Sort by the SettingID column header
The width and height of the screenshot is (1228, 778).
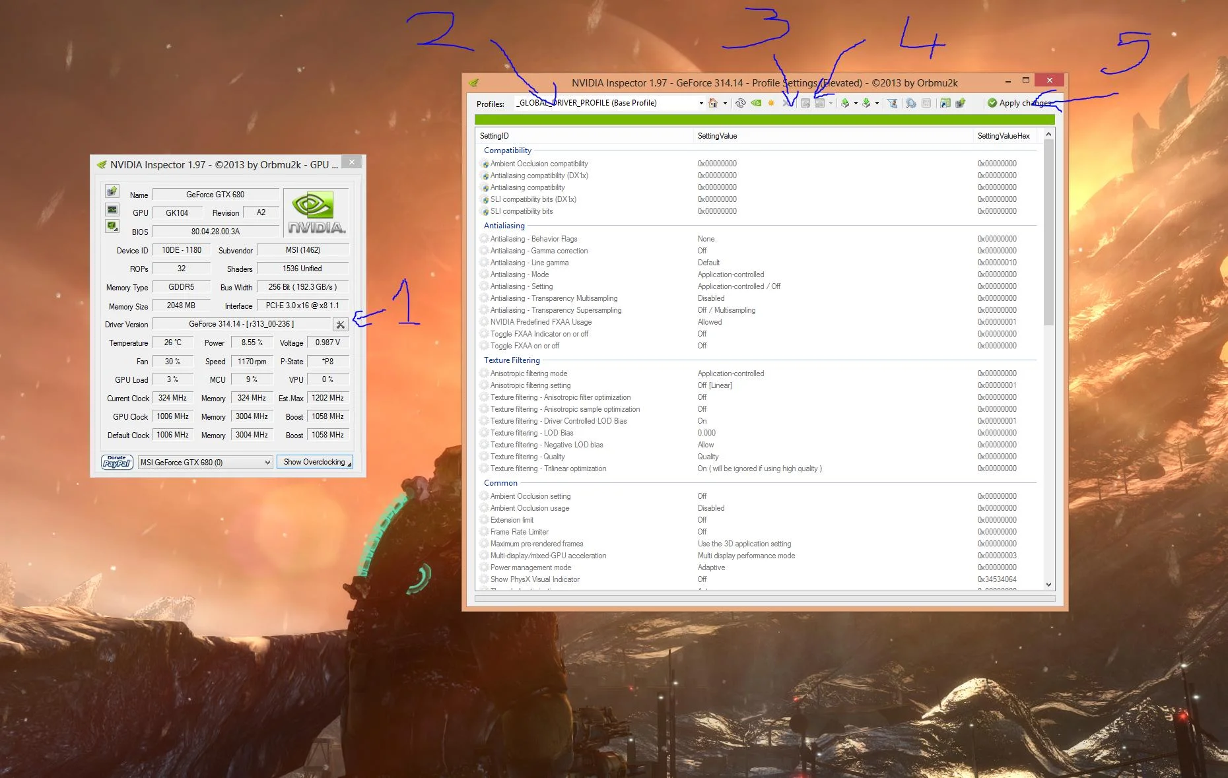[x=584, y=136]
